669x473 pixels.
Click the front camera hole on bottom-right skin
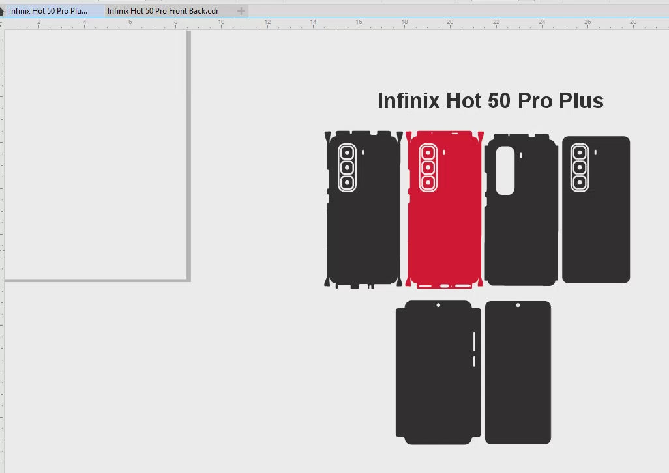click(x=518, y=305)
